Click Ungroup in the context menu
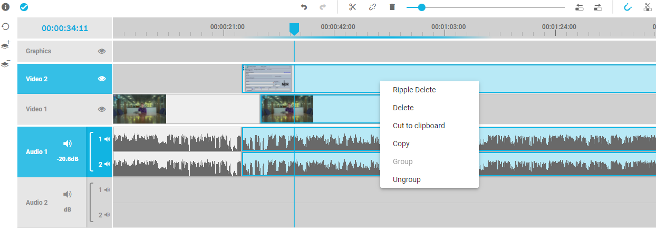 coord(407,179)
